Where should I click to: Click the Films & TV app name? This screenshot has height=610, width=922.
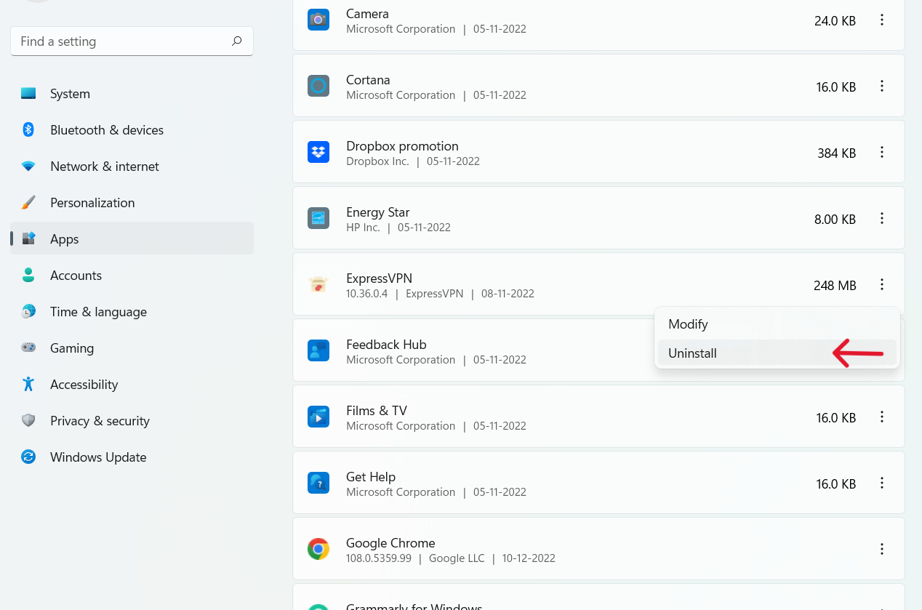(376, 411)
